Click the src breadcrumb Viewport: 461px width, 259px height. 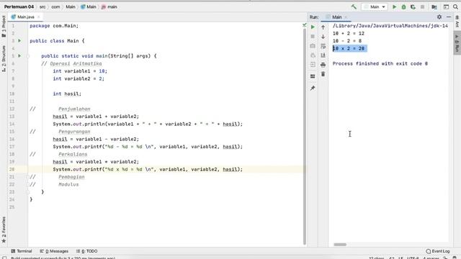(x=42, y=6)
